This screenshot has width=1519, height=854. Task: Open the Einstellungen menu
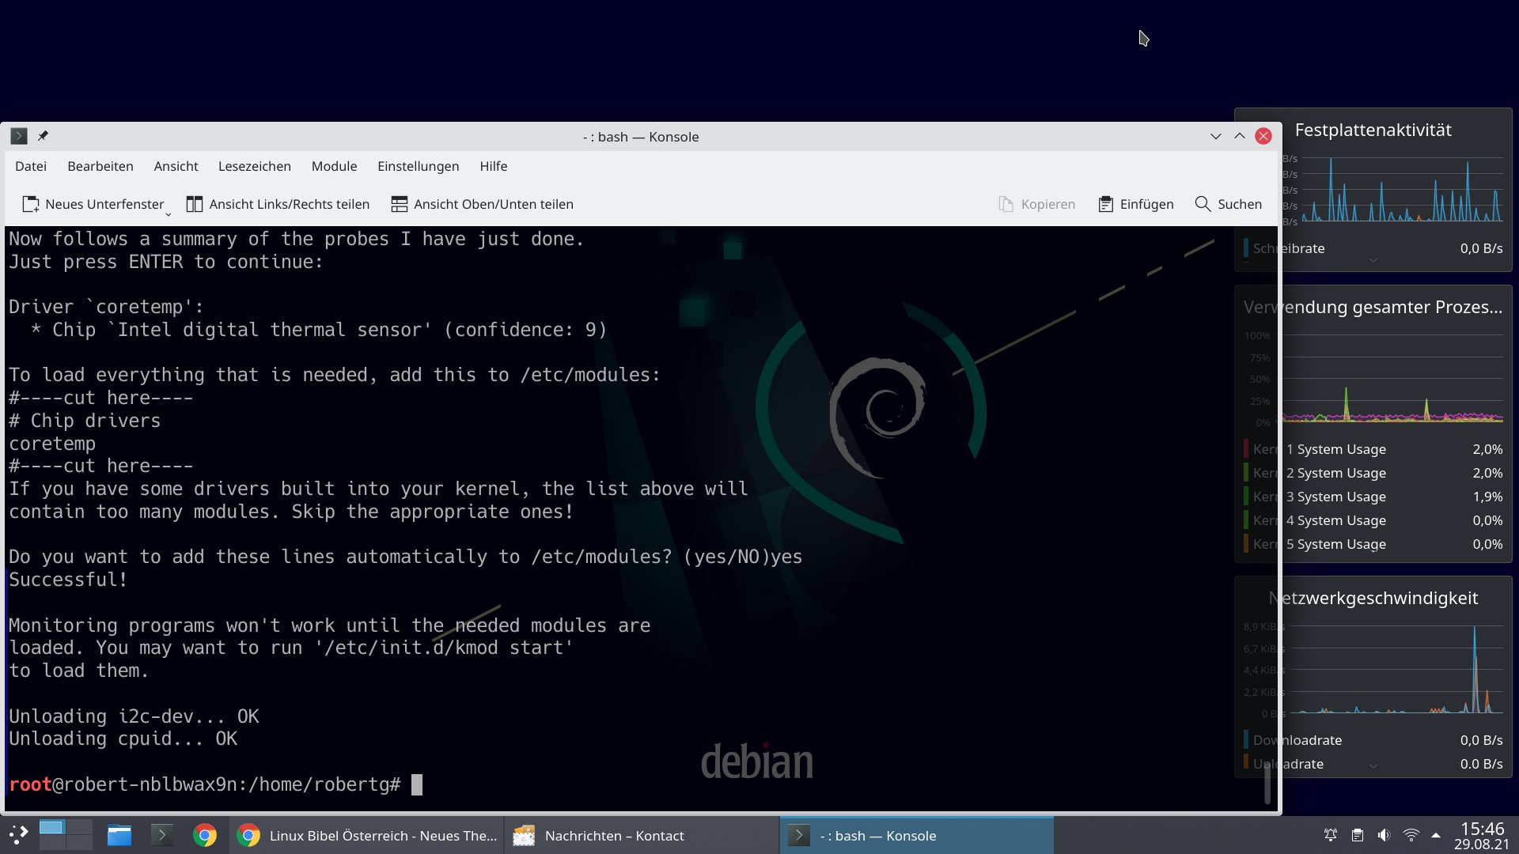pyautogui.click(x=418, y=166)
